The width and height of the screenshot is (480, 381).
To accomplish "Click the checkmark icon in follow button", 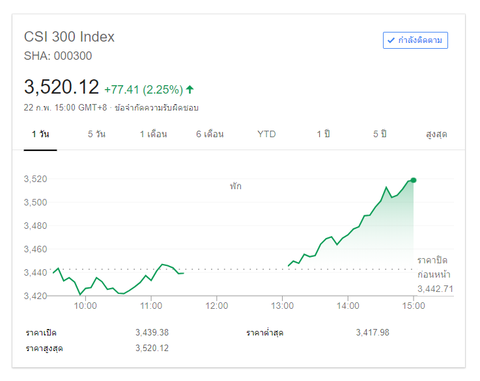I will [391, 40].
